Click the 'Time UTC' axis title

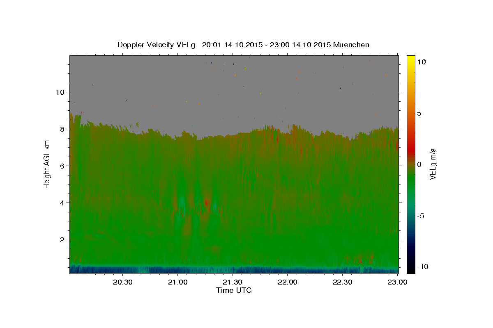234,290
